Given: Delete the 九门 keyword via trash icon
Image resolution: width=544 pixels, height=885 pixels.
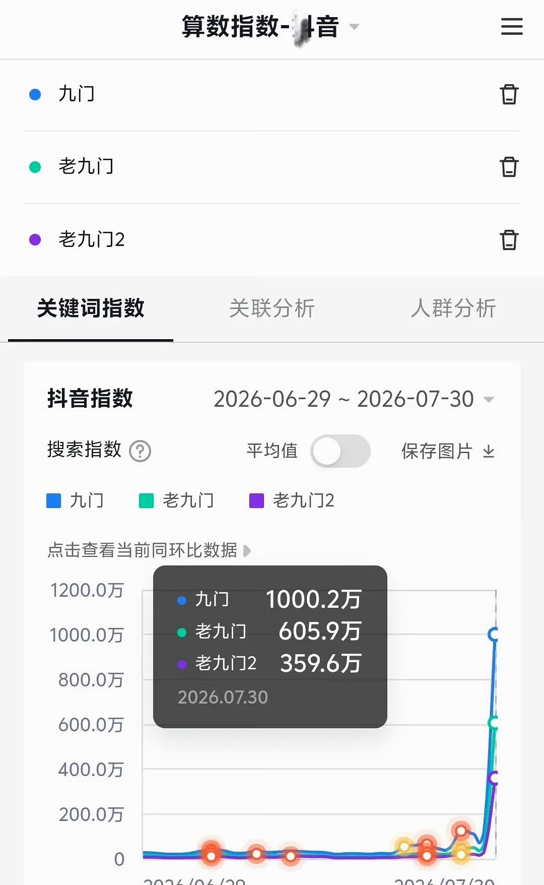Looking at the screenshot, I should [x=509, y=94].
